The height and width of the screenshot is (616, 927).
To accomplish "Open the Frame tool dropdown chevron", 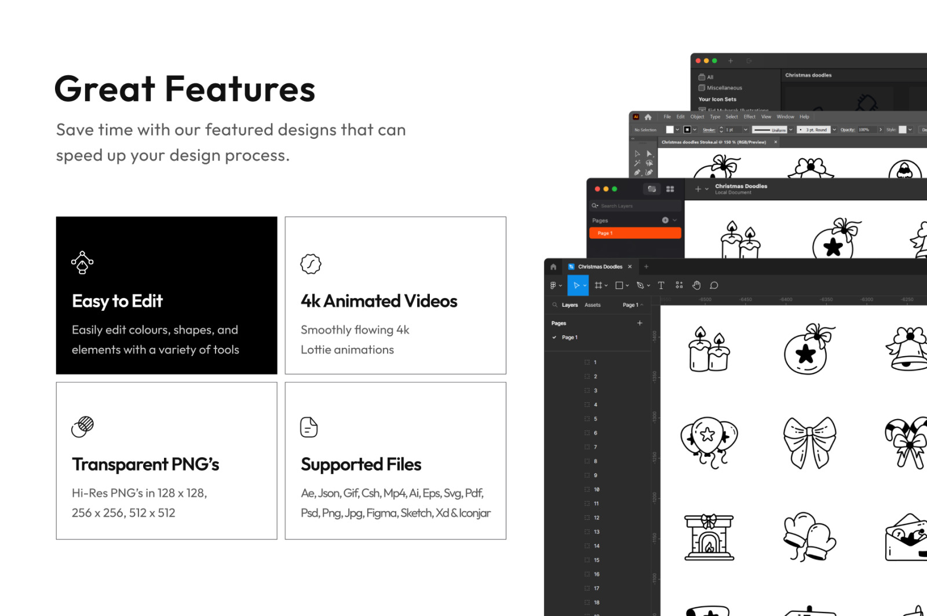I will coord(606,285).
